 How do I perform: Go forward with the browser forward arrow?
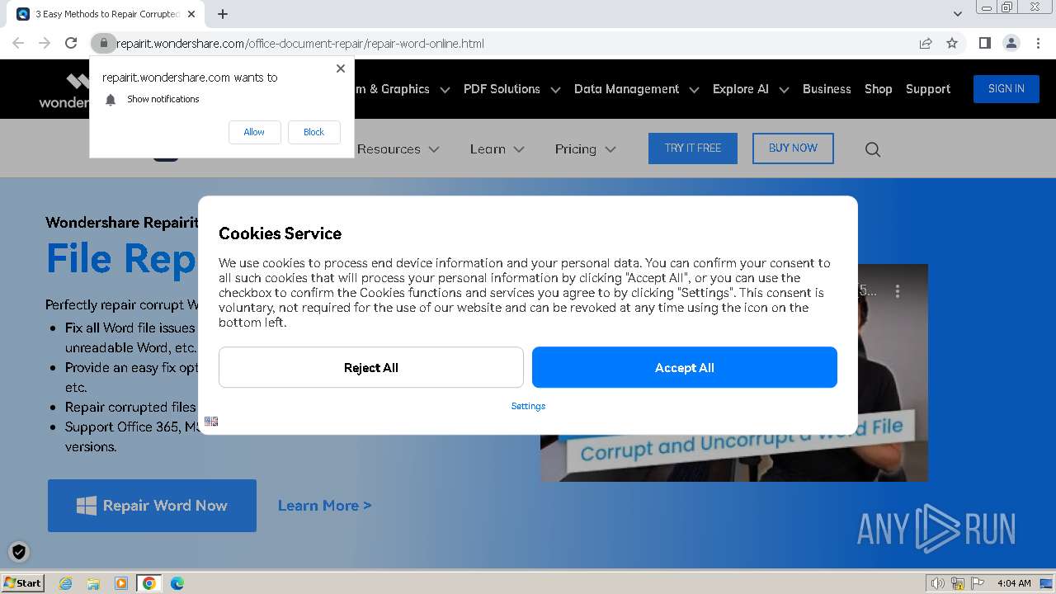(45, 43)
